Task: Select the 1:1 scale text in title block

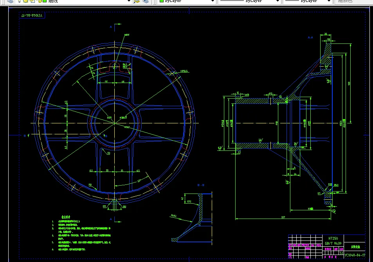Action: tap(341, 253)
